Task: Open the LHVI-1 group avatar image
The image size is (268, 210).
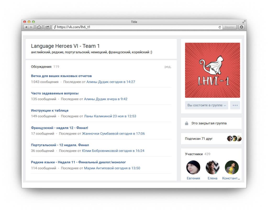Action: [x=213, y=70]
